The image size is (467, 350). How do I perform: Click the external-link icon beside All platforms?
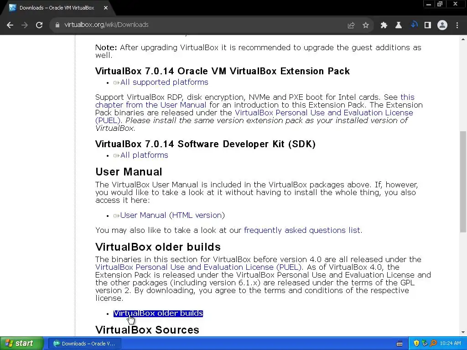click(x=116, y=156)
